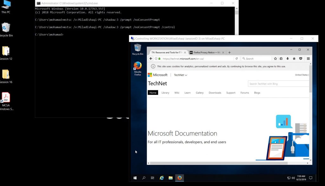This screenshot has width=325, height=186.
Task: Open the Learn navigation item
Action: tap(187, 93)
